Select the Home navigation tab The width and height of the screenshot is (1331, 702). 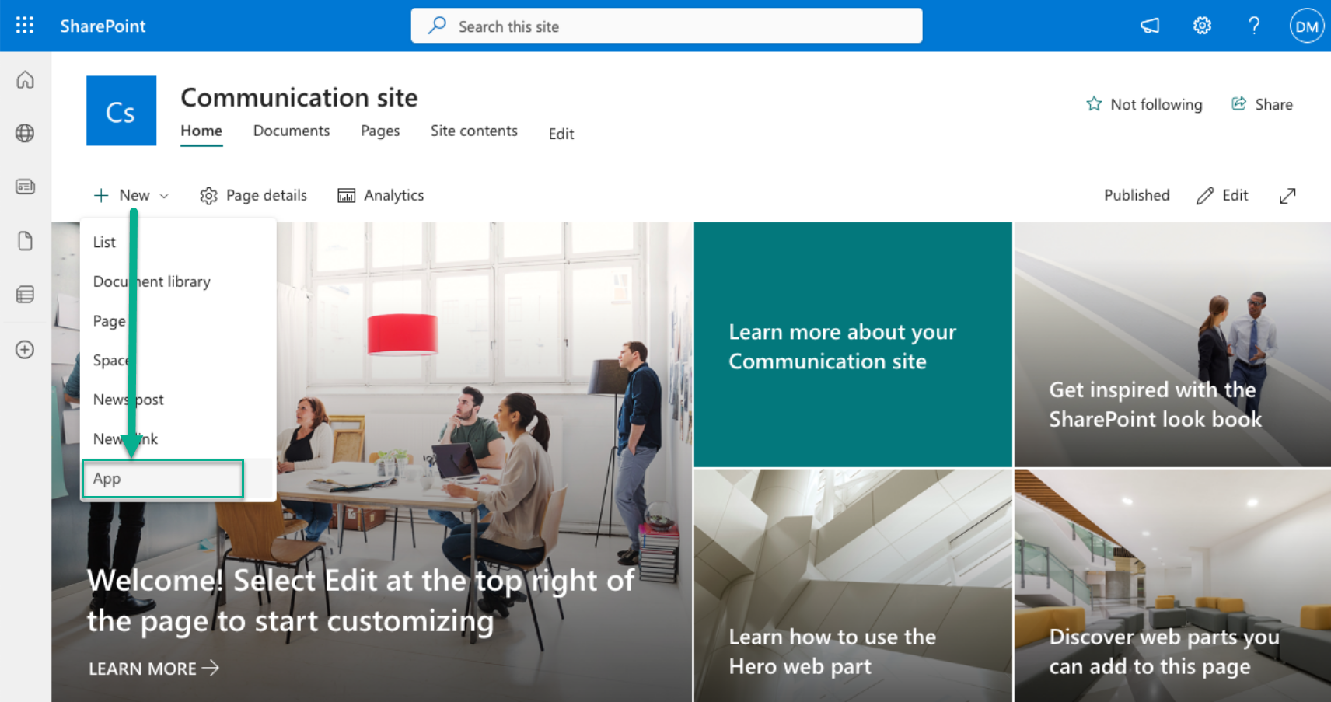tap(201, 131)
